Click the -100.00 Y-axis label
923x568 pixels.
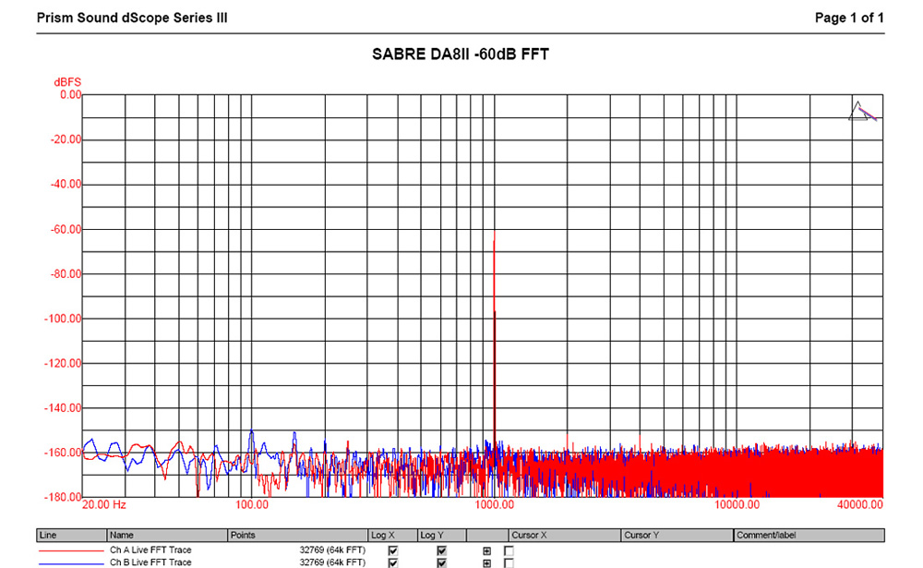point(63,319)
